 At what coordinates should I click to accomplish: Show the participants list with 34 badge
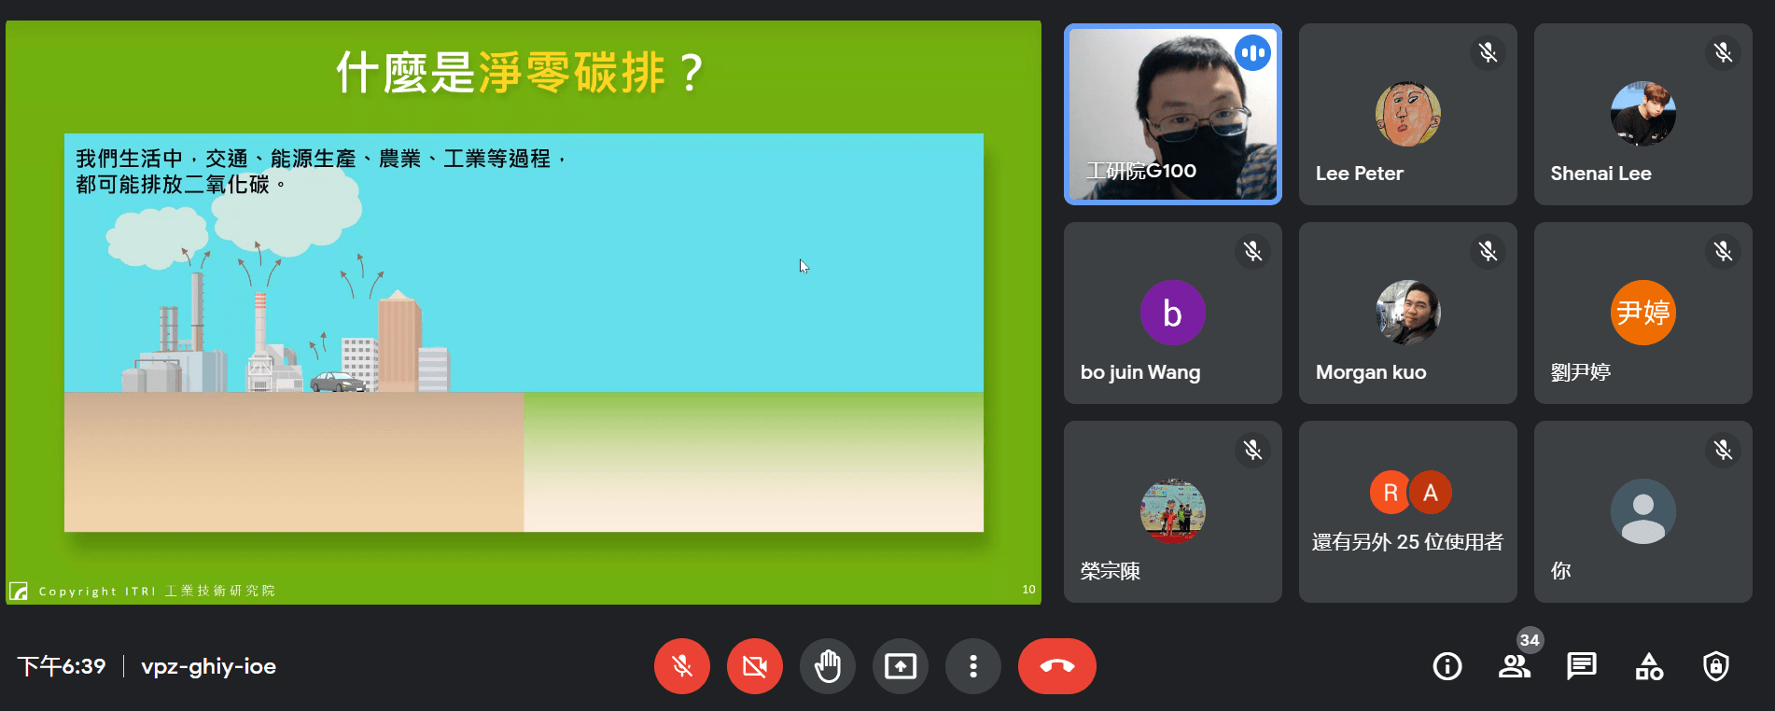pos(1515,666)
